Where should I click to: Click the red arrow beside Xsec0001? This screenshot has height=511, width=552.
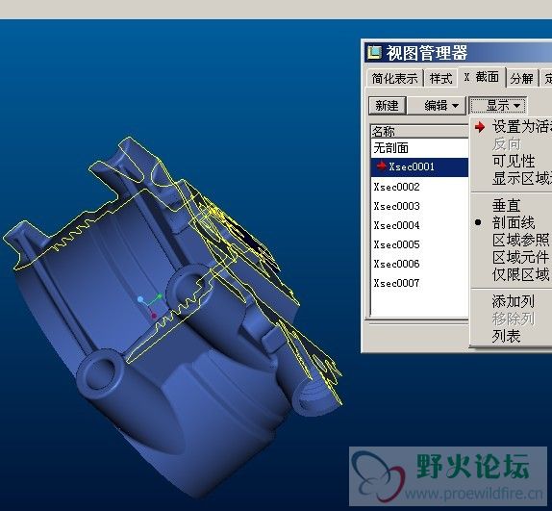[x=381, y=166]
